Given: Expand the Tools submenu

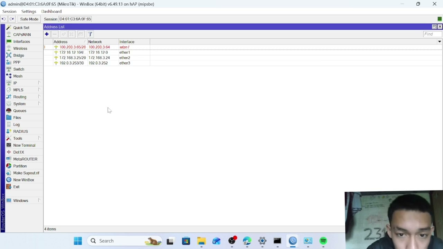Looking at the screenshot, I should tap(24, 138).
